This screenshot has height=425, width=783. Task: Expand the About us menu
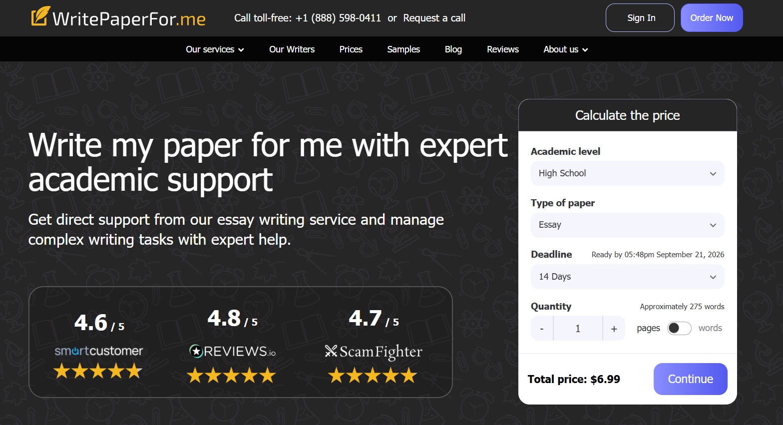click(566, 49)
